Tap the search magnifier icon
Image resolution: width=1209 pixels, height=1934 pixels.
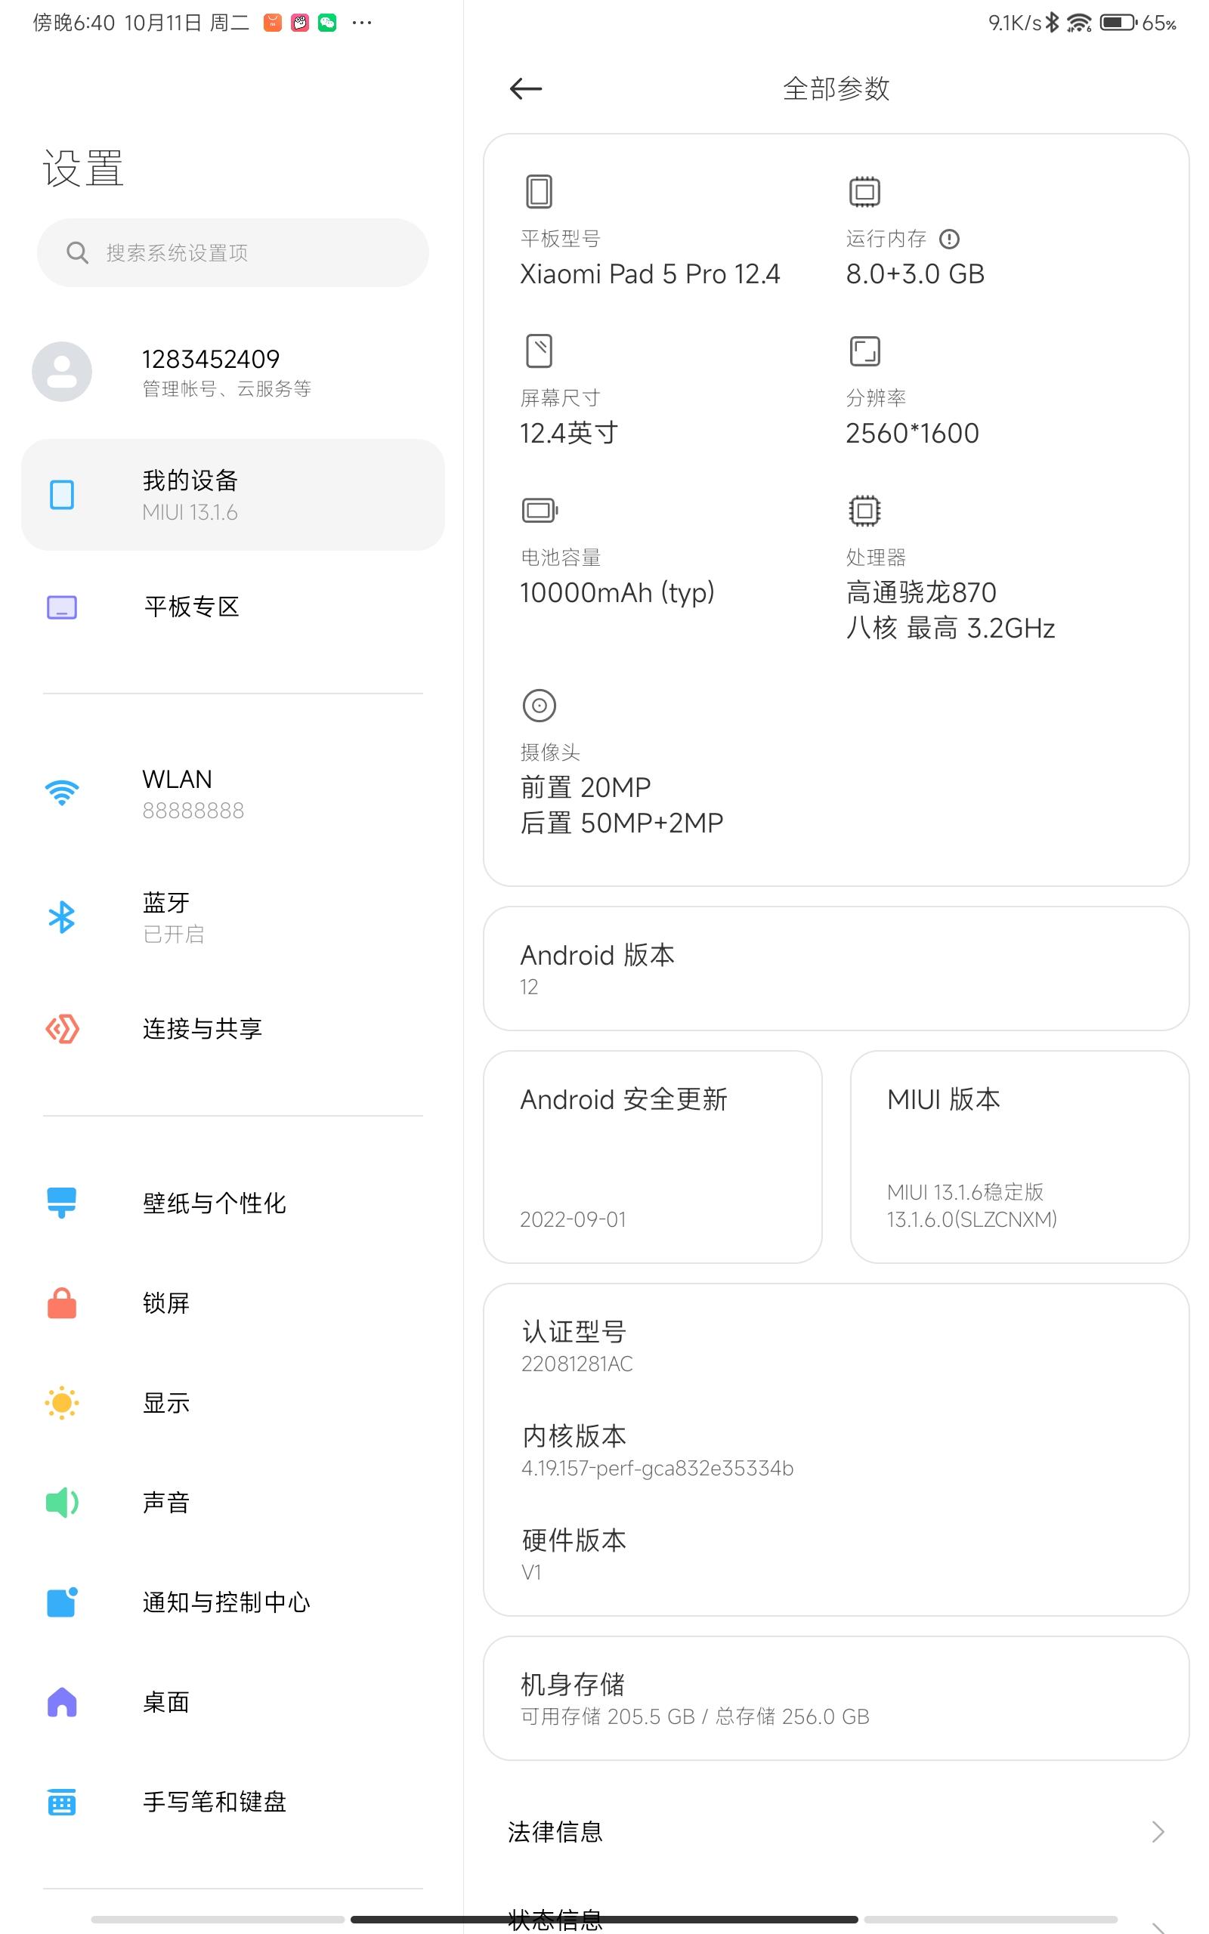coord(77,252)
